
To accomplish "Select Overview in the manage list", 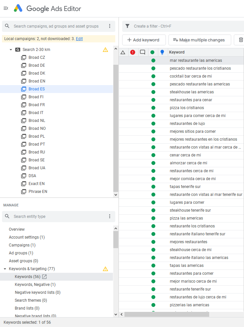I will click(17, 229).
